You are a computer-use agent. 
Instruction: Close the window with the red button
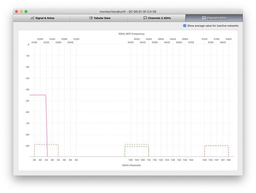click(x=16, y=12)
